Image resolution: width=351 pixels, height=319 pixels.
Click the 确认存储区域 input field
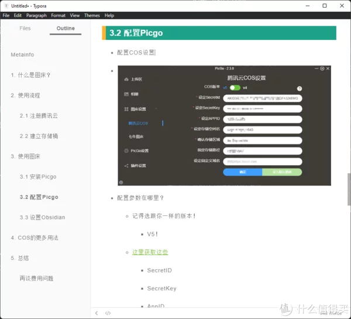click(263, 140)
